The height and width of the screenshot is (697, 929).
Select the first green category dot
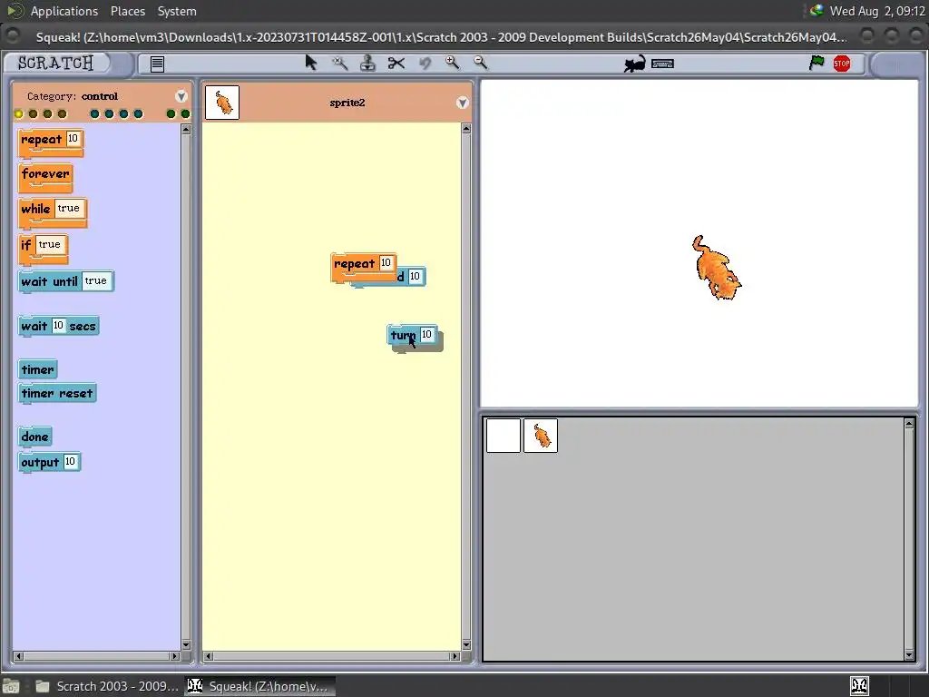click(x=171, y=113)
